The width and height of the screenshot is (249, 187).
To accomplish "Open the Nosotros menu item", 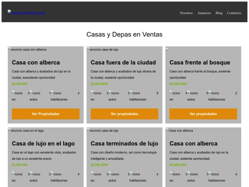I will [186, 13].
